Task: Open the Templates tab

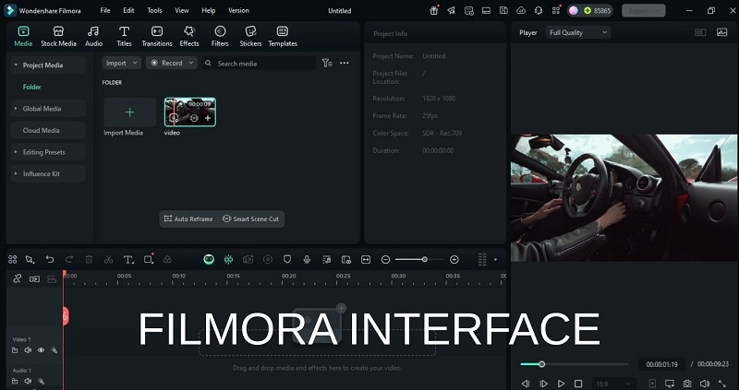Action: click(x=283, y=36)
